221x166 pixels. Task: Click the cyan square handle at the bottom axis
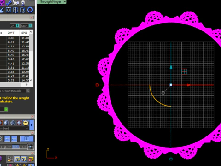(x=171, y=159)
